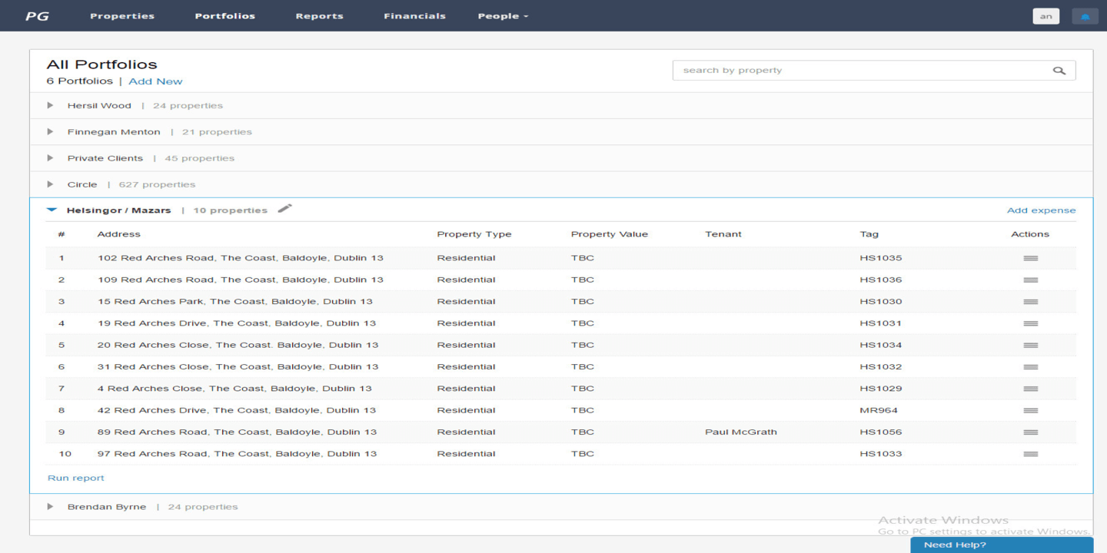Sort by the Address column header
The height and width of the screenshot is (553, 1107).
pos(119,234)
